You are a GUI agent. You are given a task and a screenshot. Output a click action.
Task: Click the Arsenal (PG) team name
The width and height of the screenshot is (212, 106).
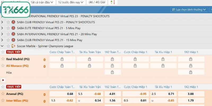[x=15, y=94]
